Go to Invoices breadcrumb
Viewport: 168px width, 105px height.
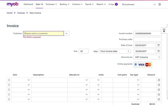coord(21,13)
